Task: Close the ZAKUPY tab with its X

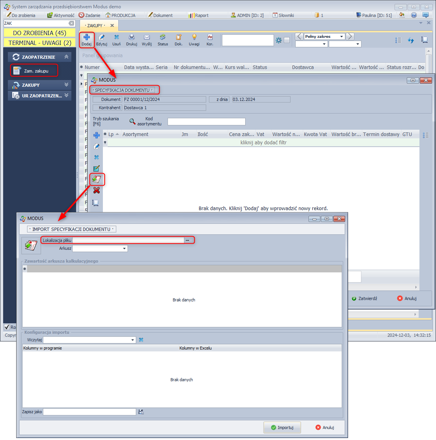Action: [112, 26]
